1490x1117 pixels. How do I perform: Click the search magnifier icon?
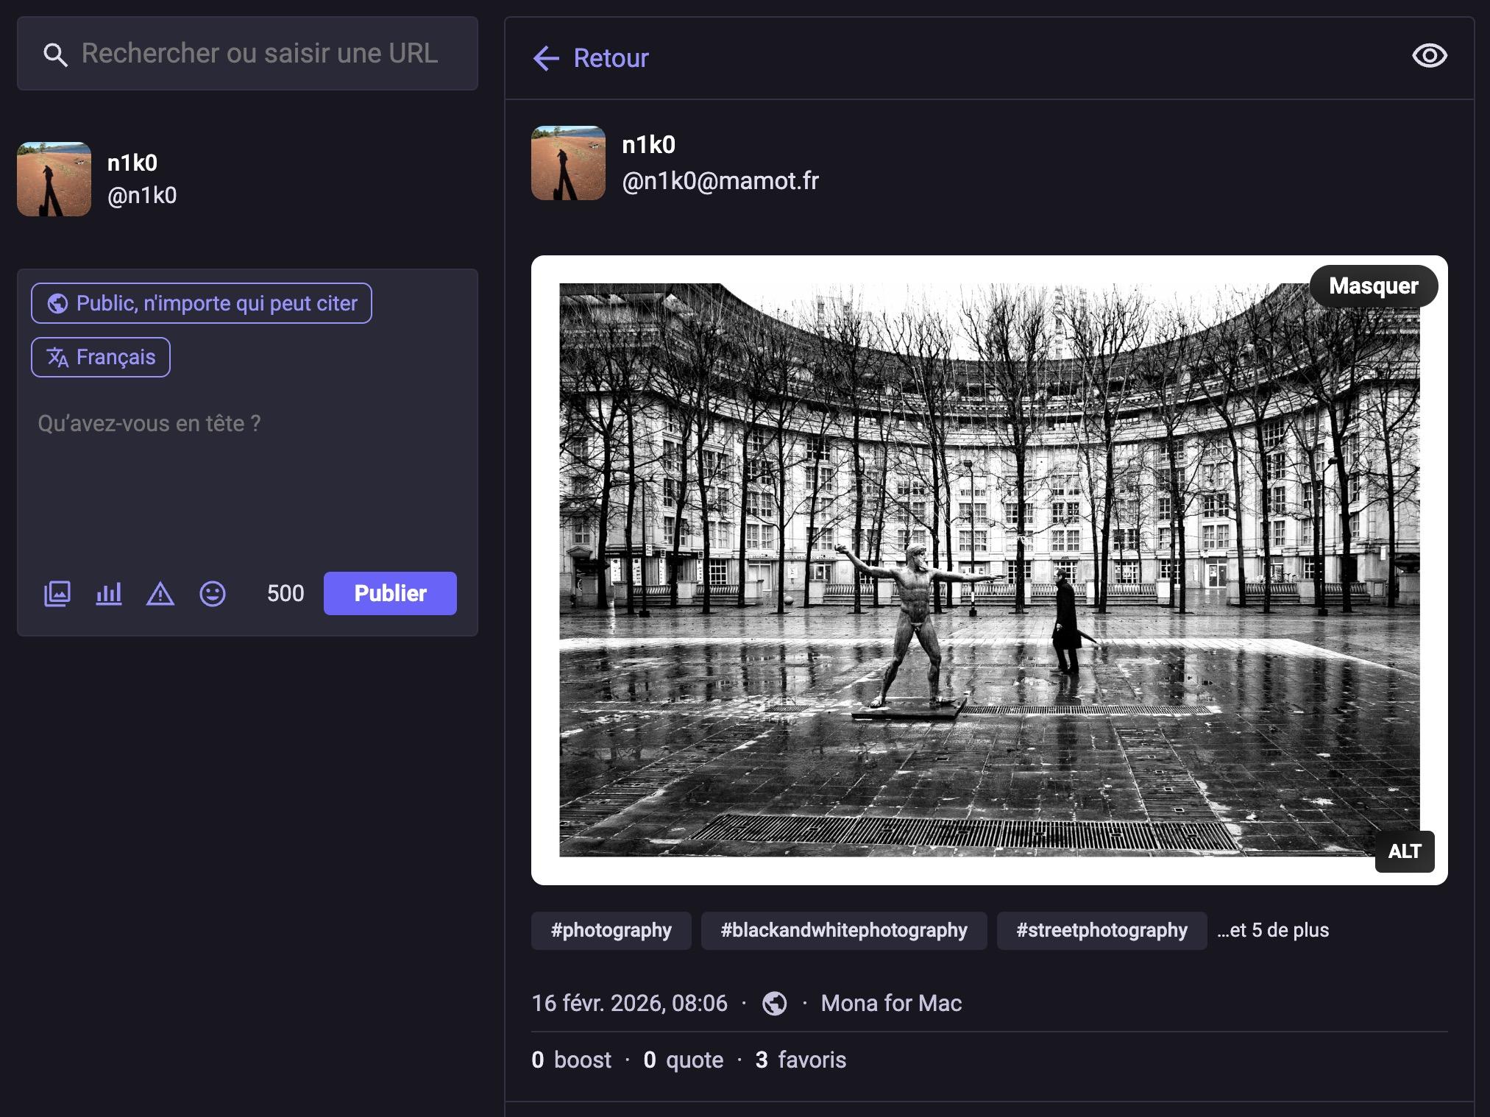click(55, 54)
